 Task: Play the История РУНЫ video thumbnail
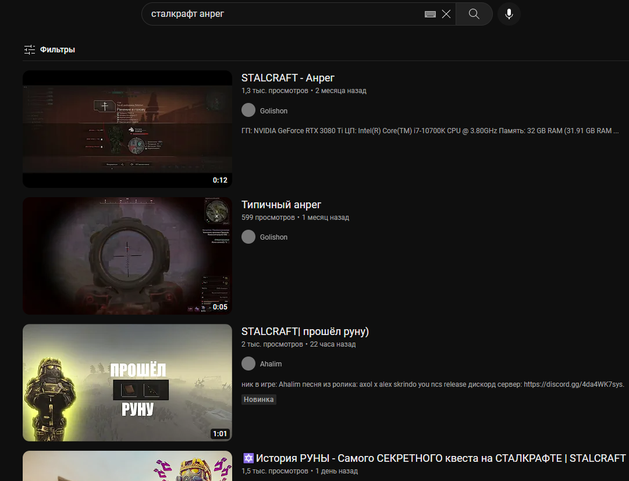(x=127, y=466)
